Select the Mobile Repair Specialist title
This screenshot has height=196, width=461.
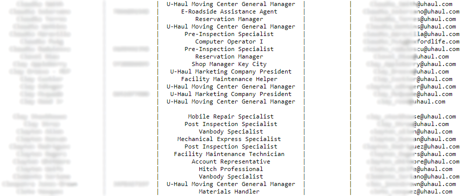[231, 116]
